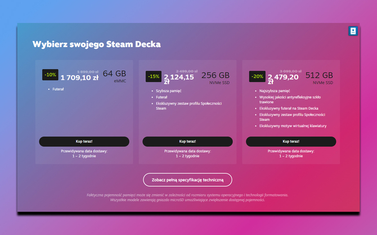Screen dimensions: 377x235
Task: Click the delivery date under the 64 GB card
Action: (84, 153)
